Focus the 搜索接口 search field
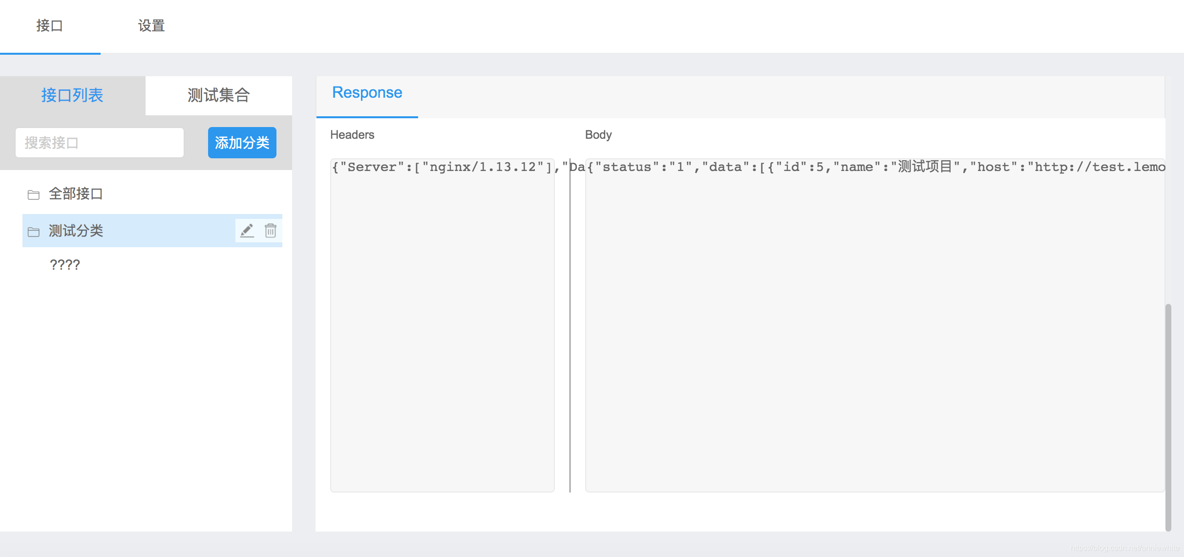Screen dimensions: 1184x557 pos(100,143)
